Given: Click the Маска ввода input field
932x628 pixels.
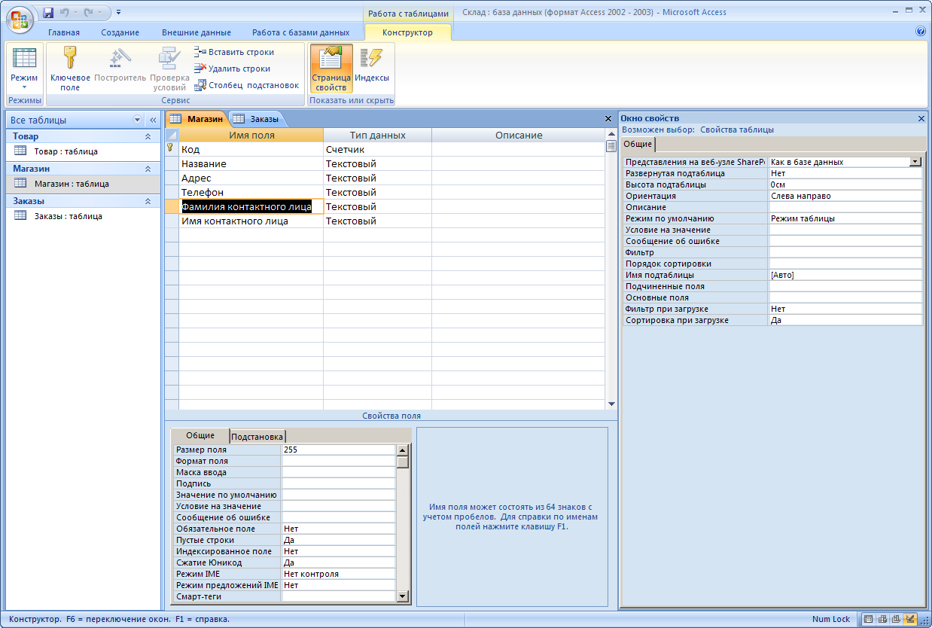Looking at the screenshot, I should click(339, 472).
